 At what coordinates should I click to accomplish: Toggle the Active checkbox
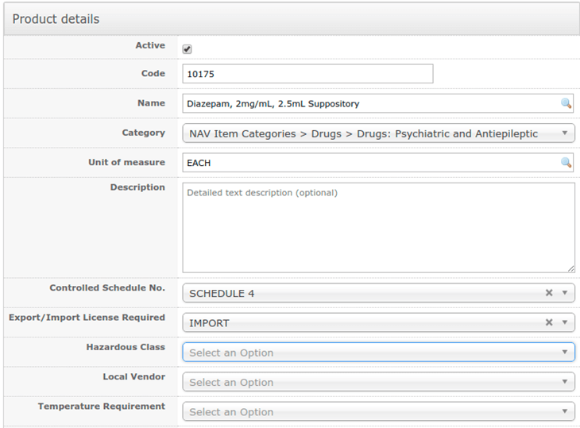click(188, 48)
